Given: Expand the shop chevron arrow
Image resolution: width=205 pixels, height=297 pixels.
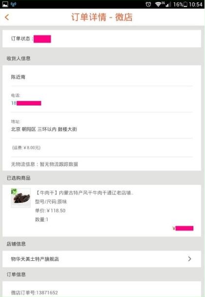Looking at the screenshot, I should (190, 259).
